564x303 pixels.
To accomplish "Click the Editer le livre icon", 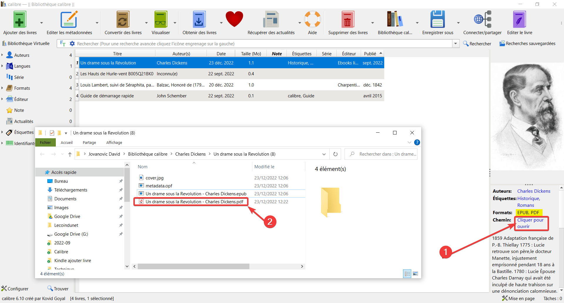I will pos(519,19).
